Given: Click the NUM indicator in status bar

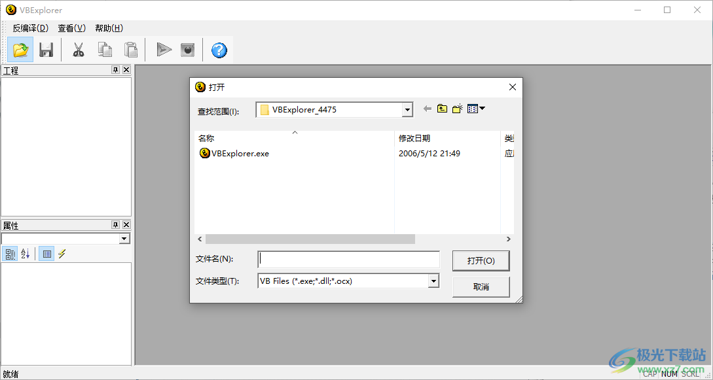Looking at the screenshot, I should (x=669, y=374).
